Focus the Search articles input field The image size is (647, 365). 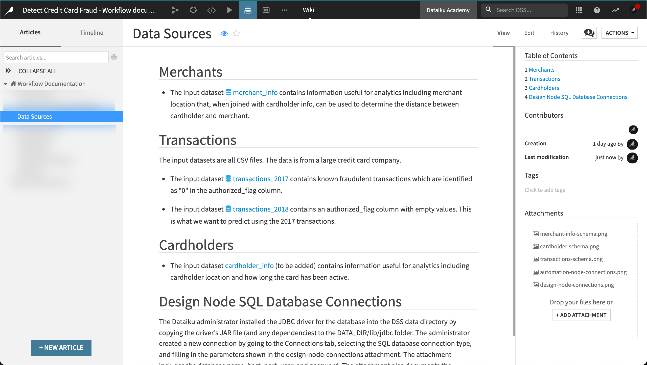pyautogui.click(x=56, y=57)
